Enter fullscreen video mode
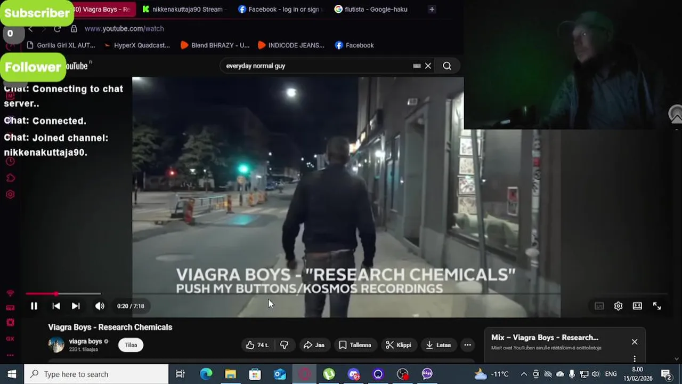The height and width of the screenshot is (384, 682). pyautogui.click(x=657, y=306)
